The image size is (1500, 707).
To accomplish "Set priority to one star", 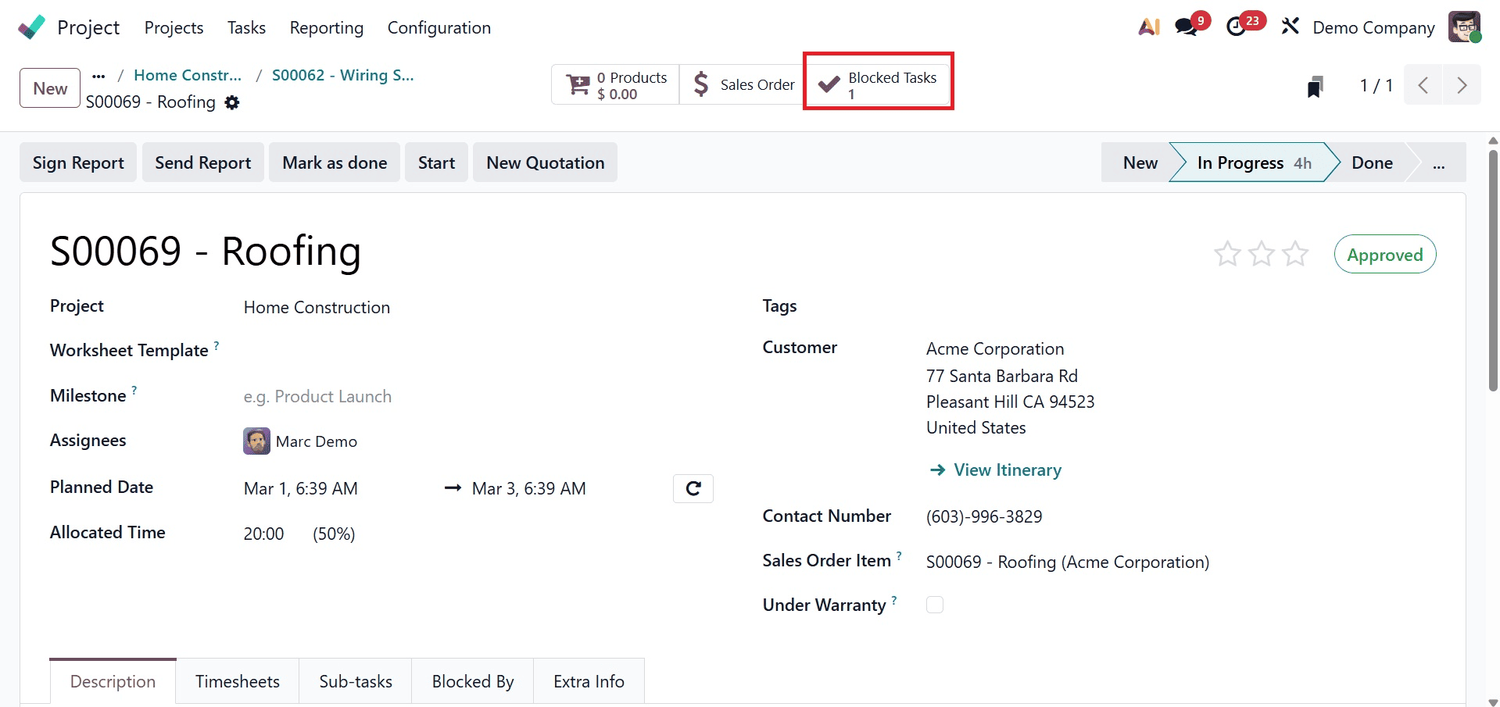I will 1227,253.
